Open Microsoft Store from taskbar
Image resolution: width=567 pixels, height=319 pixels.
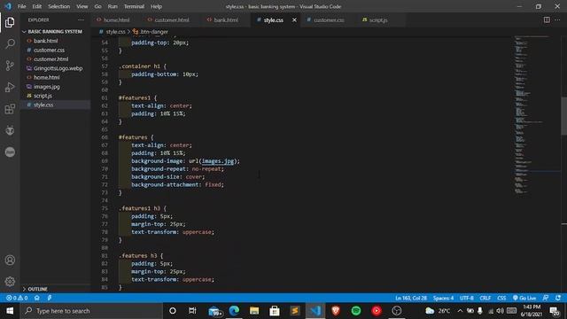[x=275, y=311]
